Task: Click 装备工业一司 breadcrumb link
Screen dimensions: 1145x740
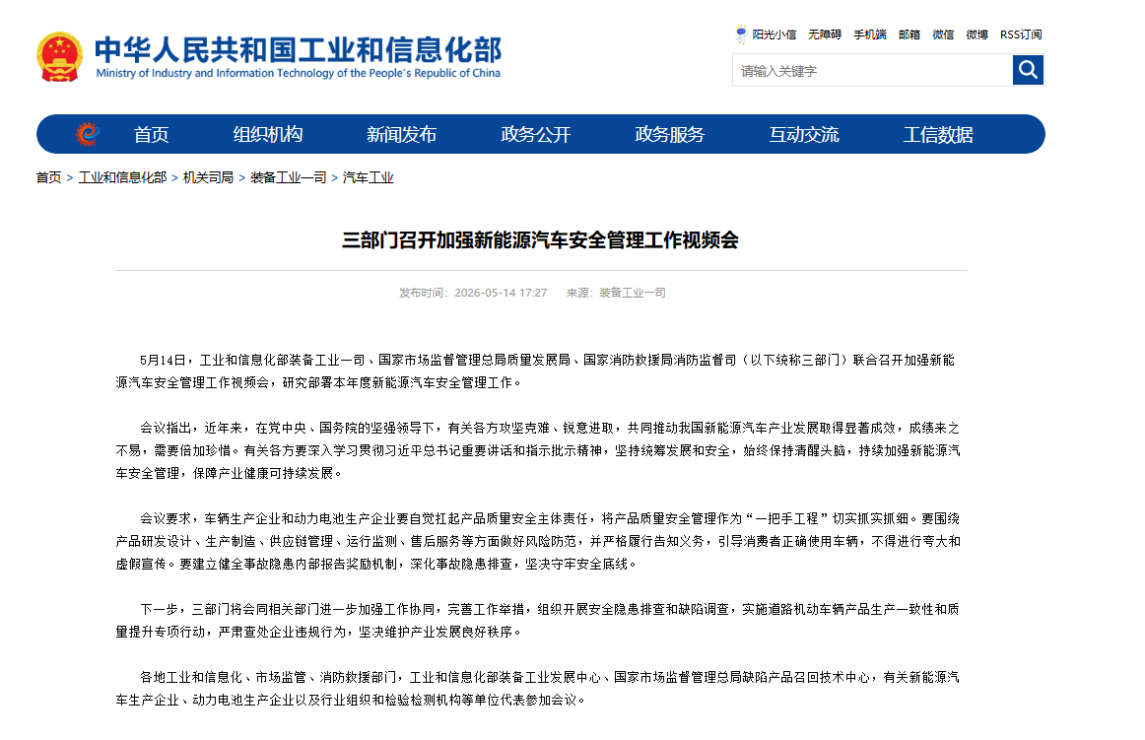Action: tap(289, 177)
